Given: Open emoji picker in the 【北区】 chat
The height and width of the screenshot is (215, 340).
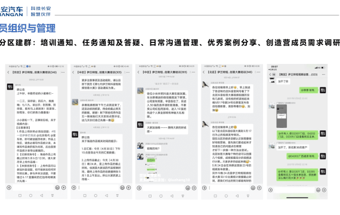Looking at the screenshot, I should tap(253, 188).
